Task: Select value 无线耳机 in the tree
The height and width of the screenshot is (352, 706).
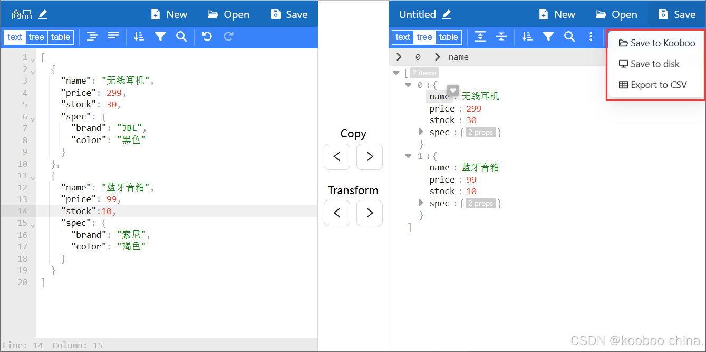Action: [480, 96]
